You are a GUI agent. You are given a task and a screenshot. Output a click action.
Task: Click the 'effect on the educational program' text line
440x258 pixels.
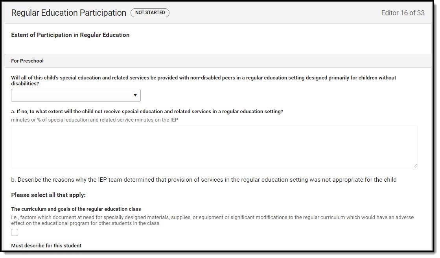(x=85, y=223)
